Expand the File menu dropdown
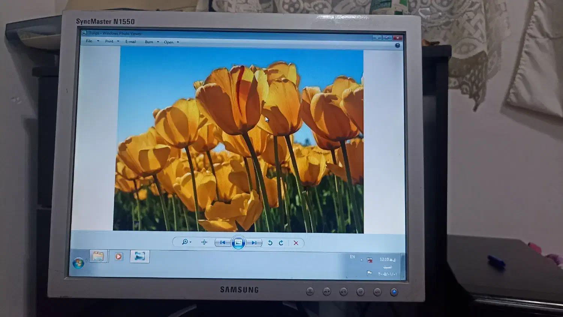563x317 pixels. (92, 41)
